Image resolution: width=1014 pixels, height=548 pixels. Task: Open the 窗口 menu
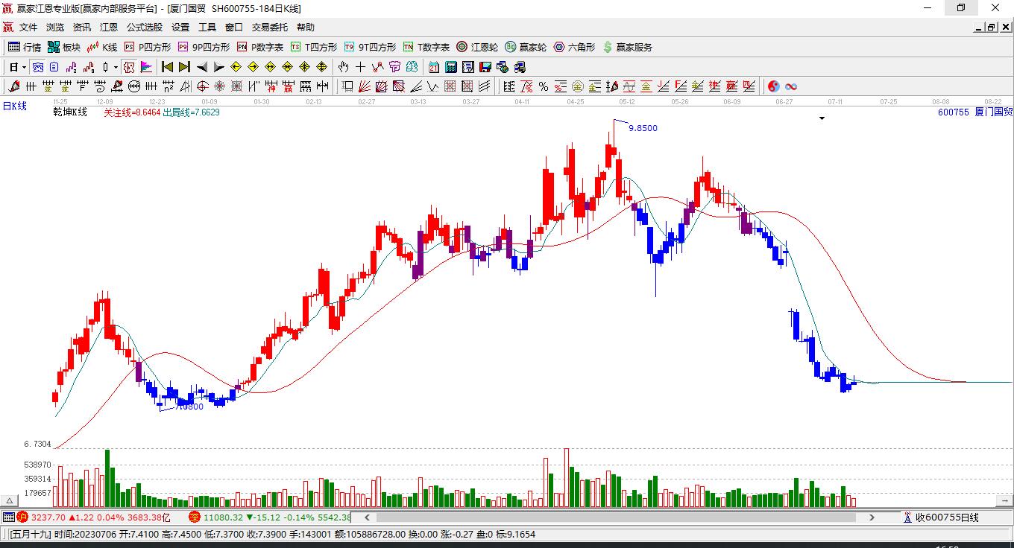(x=234, y=28)
